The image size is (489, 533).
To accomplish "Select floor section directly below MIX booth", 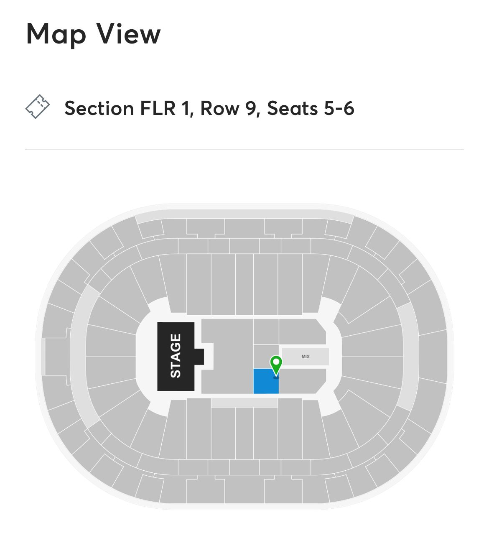I will pos(303,381).
